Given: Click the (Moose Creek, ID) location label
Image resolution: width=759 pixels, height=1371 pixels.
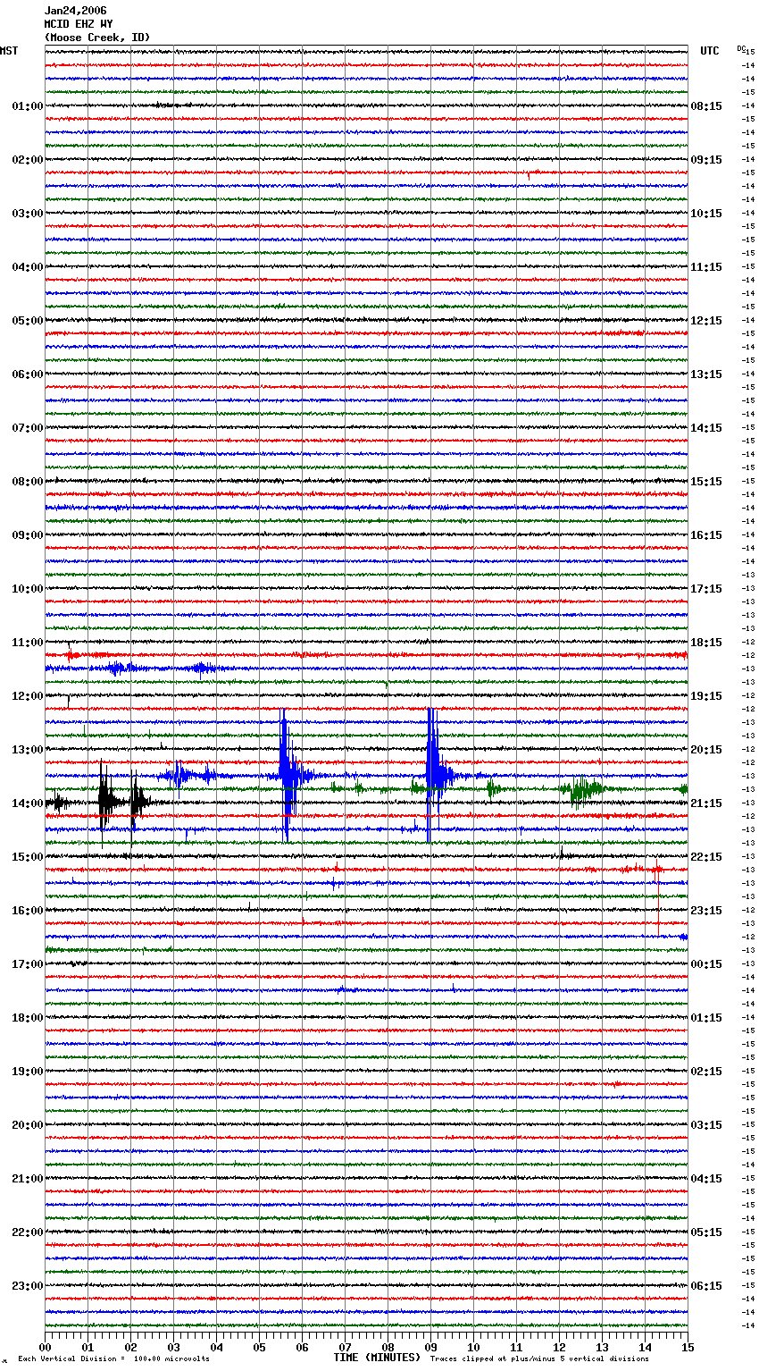Looking at the screenshot, I should coord(97,38).
